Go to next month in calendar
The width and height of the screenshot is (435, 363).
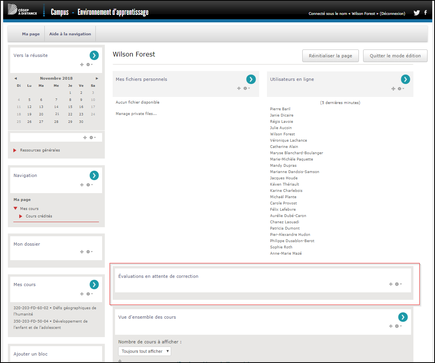pos(97,78)
